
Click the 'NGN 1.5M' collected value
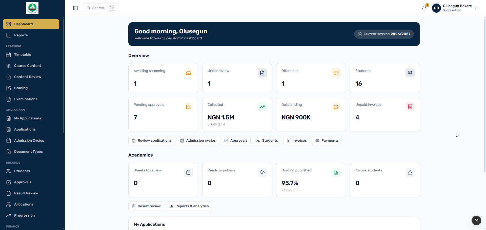[221, 117]
